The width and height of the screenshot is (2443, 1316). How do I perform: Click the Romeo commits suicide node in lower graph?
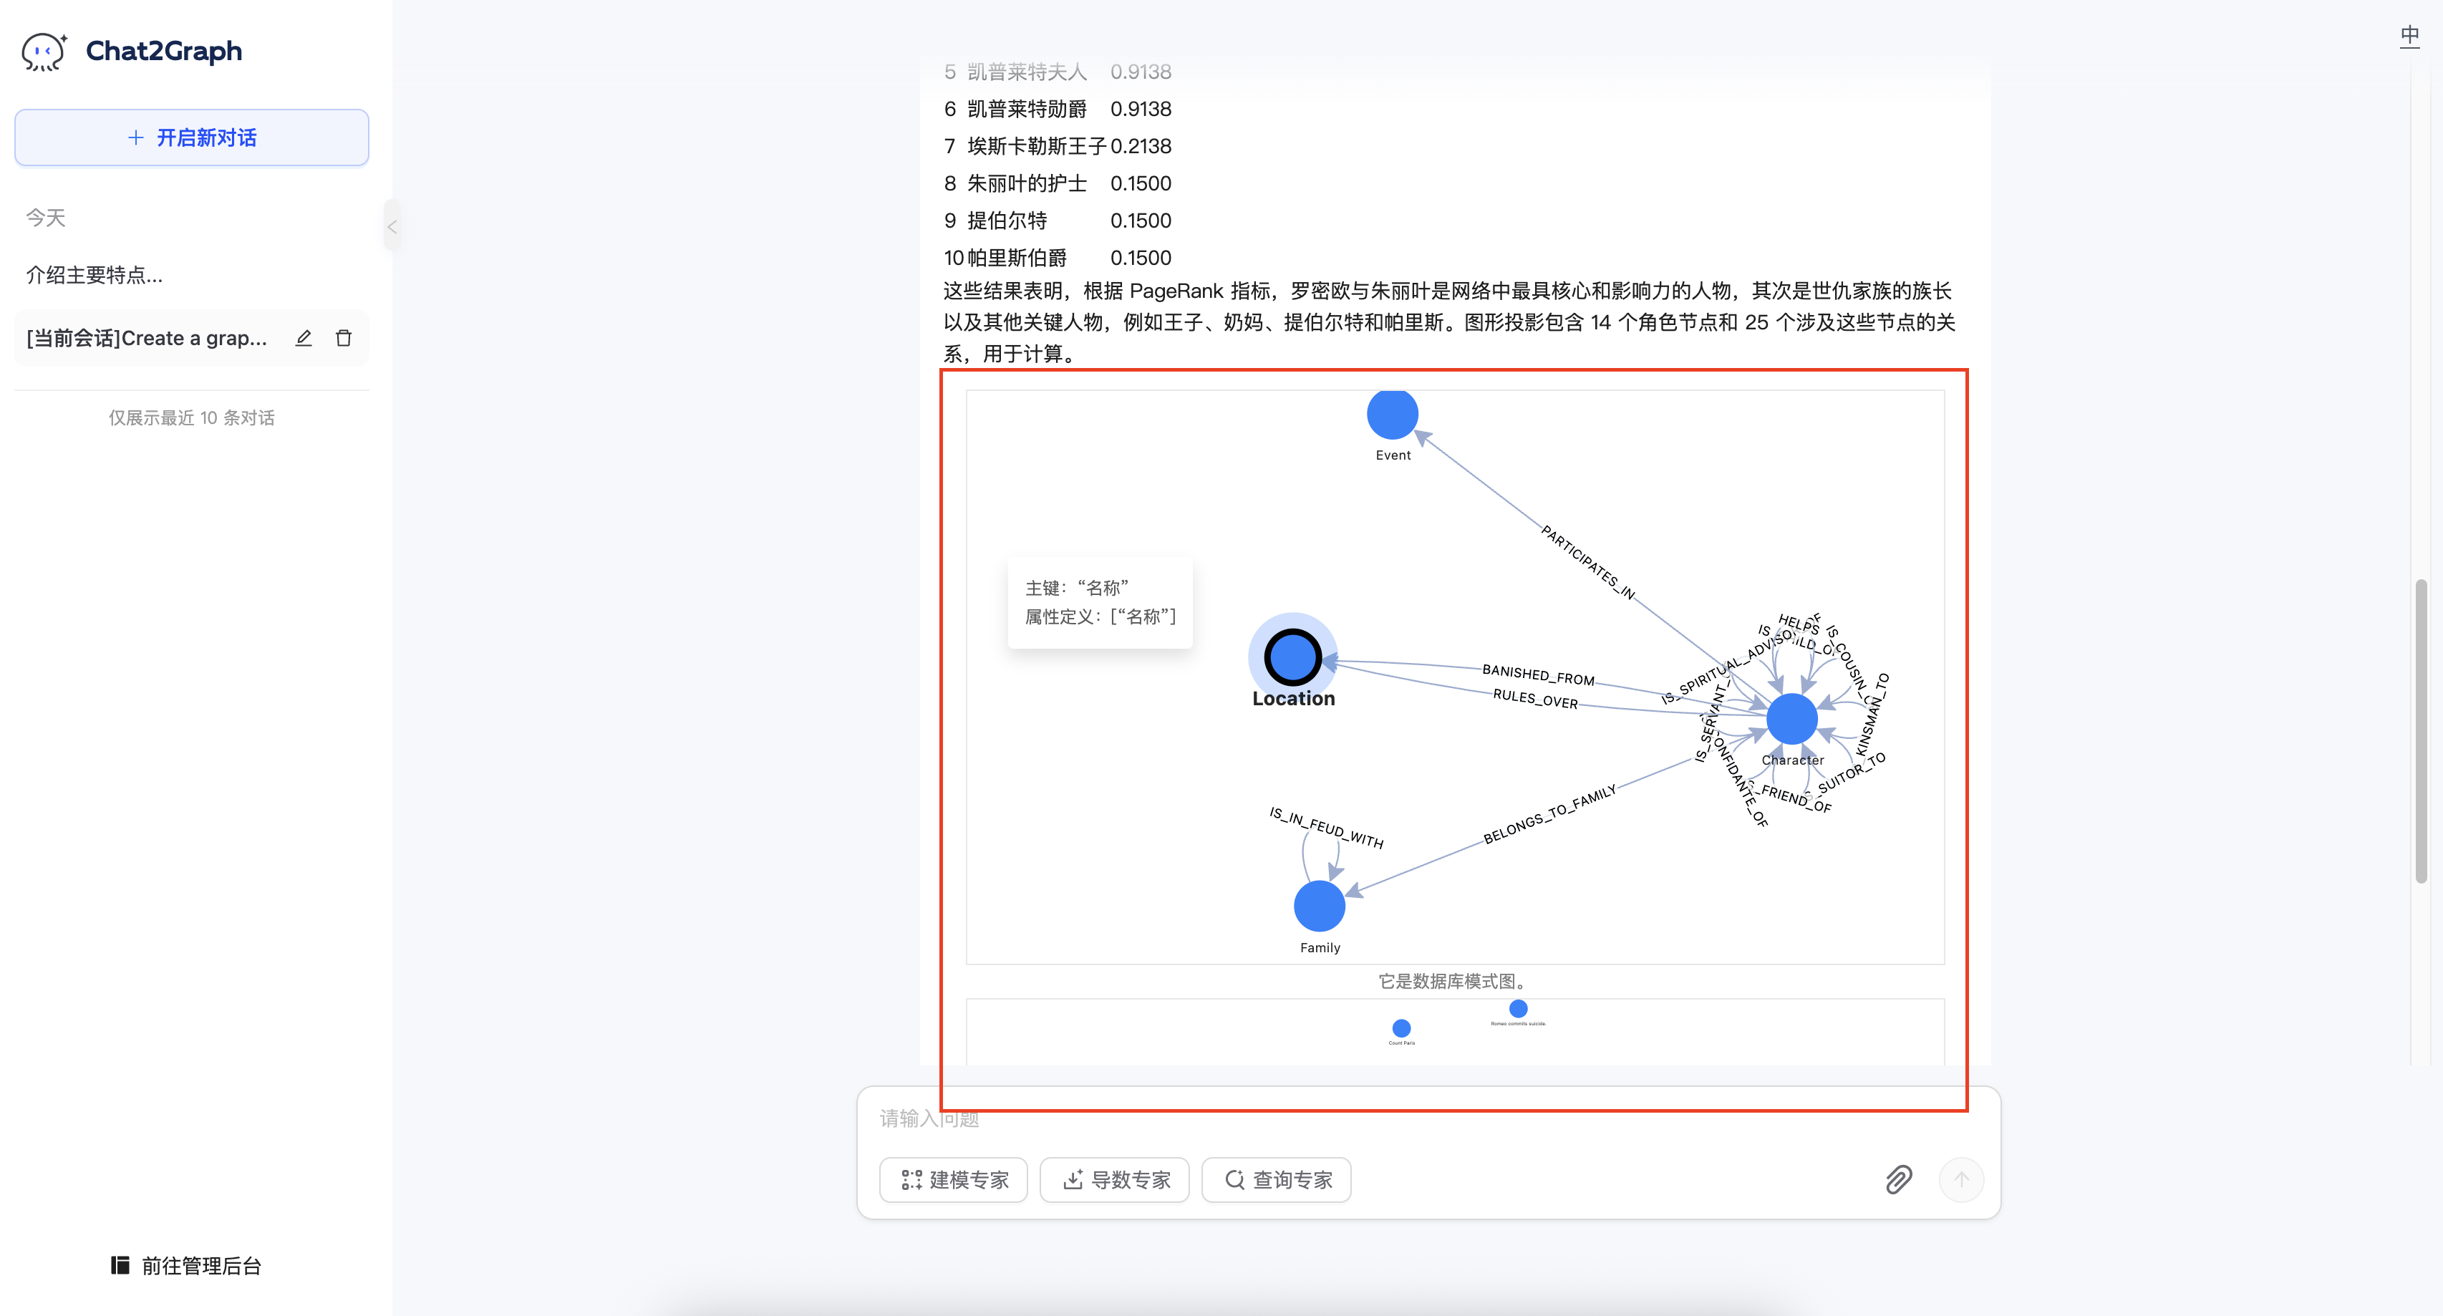point(1519,1009)
